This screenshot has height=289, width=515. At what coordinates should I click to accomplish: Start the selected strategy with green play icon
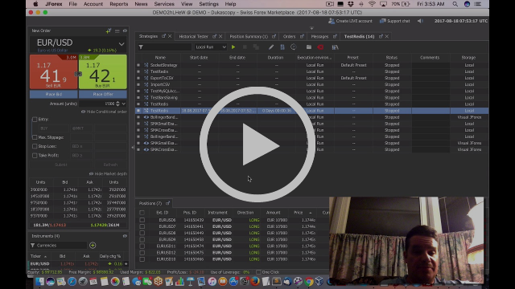[233, 47]
